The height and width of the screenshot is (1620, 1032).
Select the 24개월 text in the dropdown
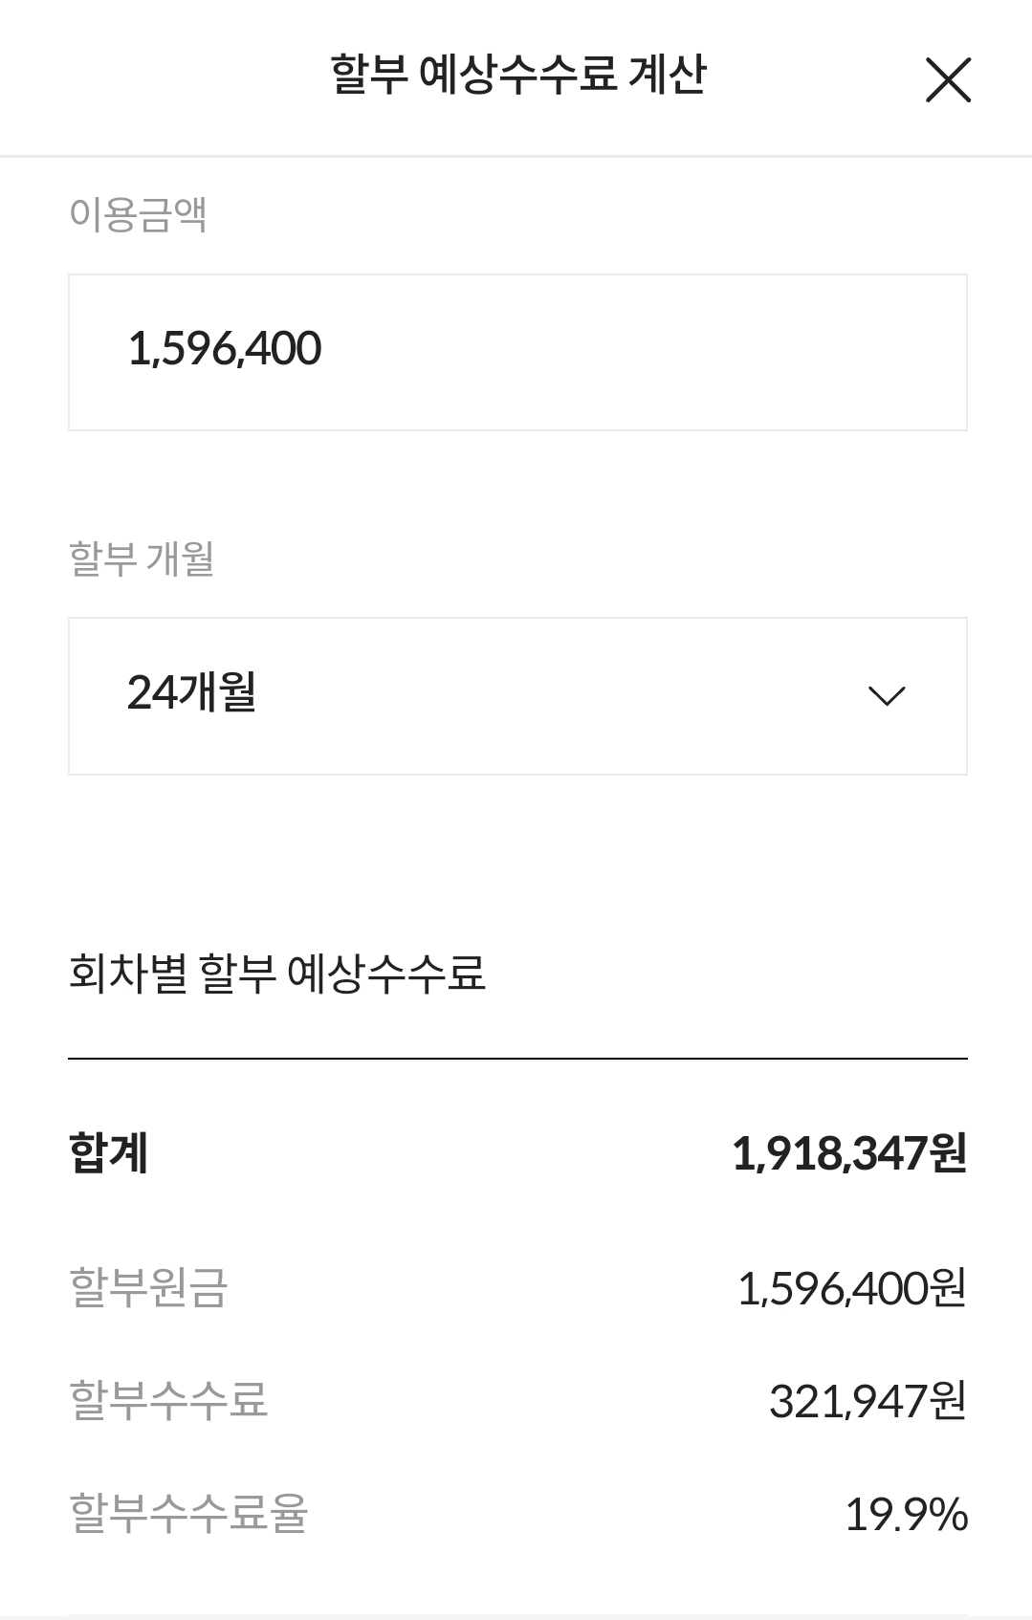coord(191,692)
